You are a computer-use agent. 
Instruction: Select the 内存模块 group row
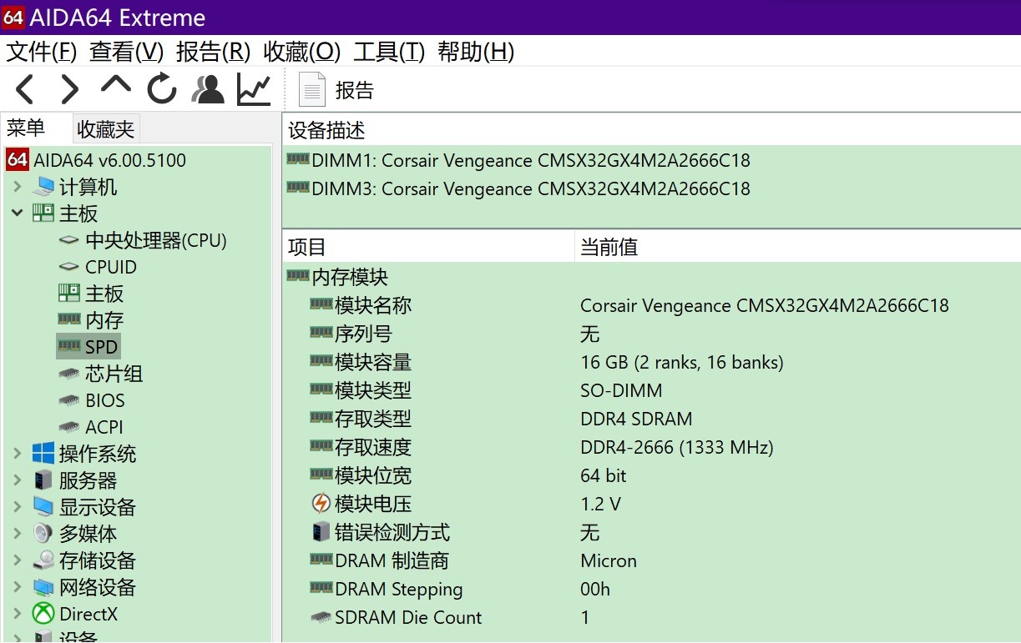point(651,277)
